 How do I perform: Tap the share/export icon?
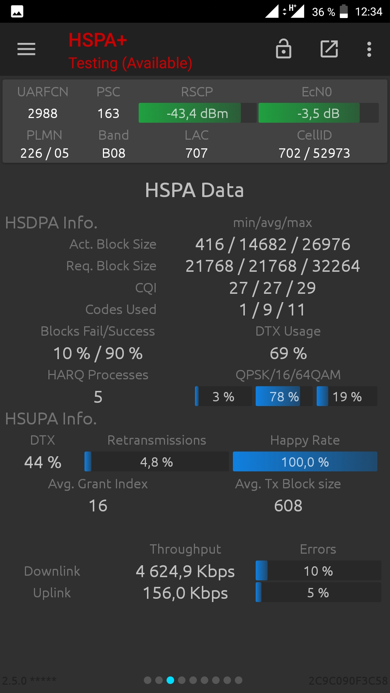pyautogui.click(x=329, y=49)
